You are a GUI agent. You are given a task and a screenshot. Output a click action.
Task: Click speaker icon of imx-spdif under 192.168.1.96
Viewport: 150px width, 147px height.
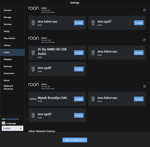[33, 115]
